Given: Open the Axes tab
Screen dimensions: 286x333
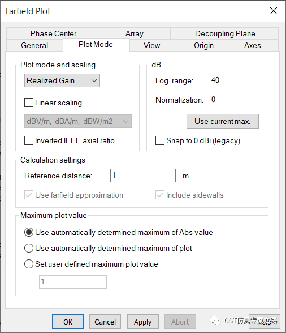Looking at the screenshot, I should point(254,45).
